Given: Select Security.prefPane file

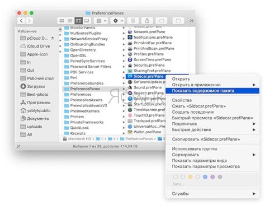Looking at the screenshot, I should click(149, 66).
